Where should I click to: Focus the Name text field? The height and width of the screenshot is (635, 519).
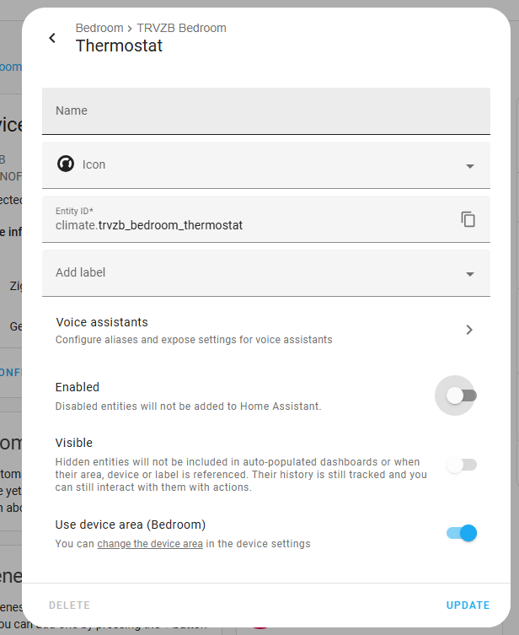(x=266, y=111)
